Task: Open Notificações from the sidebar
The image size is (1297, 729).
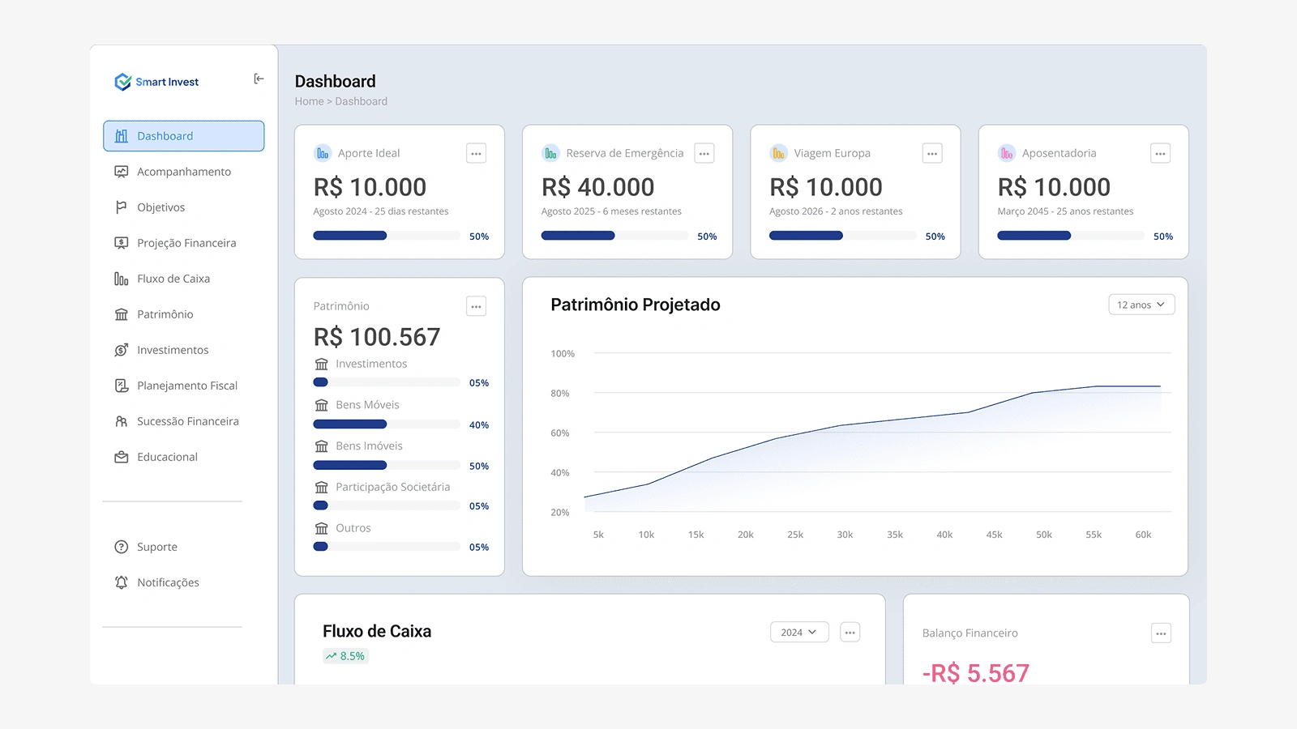Action: pos(168,582)
